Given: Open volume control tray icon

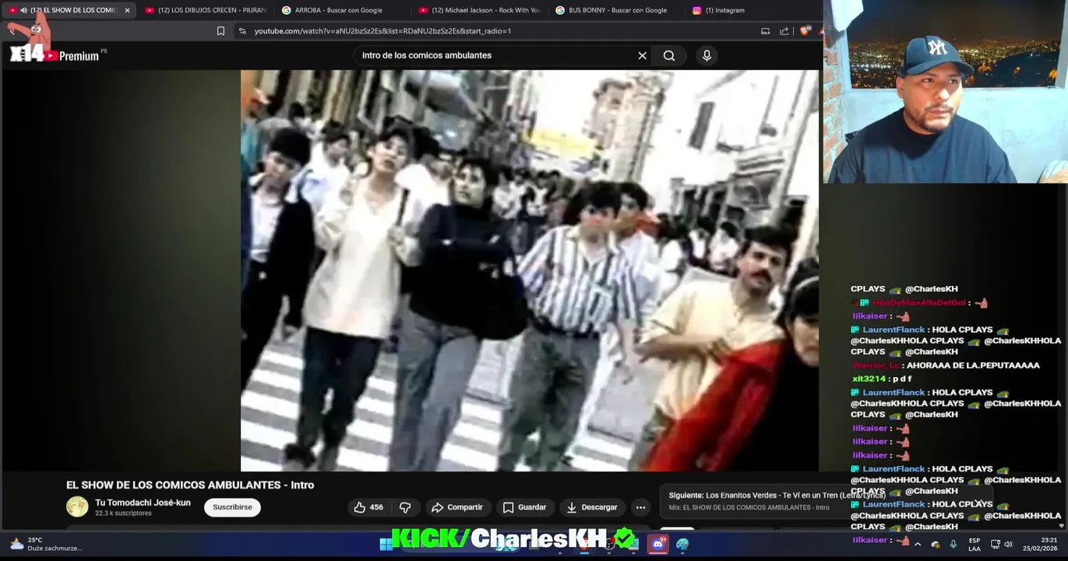Looking at the screenshot, I should tap(1008, 544).
